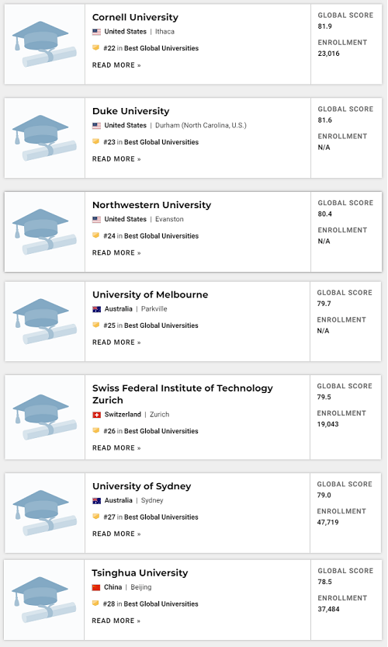The image size is (388, 647).
Task: Open the University of Sydney title link
Action: tap(141, 486)
